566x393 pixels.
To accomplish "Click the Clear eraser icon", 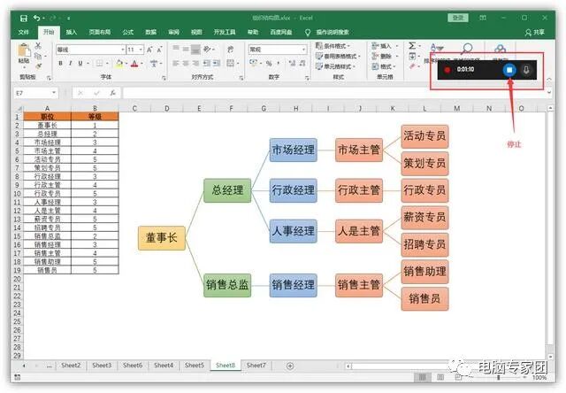I will [412, 66].
